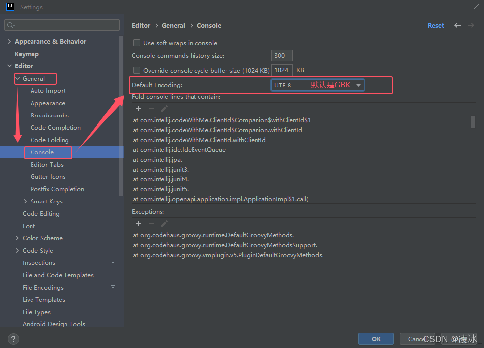Click the console commands history size field

pyautogui.click(x=282, y=56)
